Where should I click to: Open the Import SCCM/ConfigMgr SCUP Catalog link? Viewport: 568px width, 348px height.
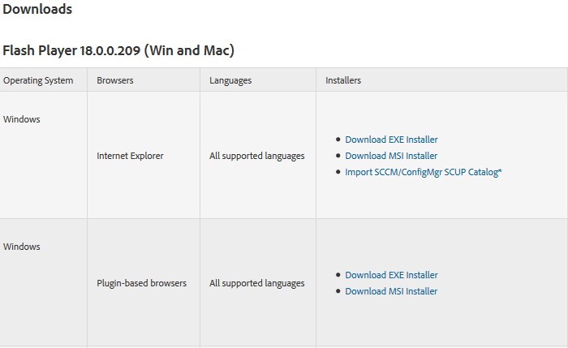(x=424, y=172)
